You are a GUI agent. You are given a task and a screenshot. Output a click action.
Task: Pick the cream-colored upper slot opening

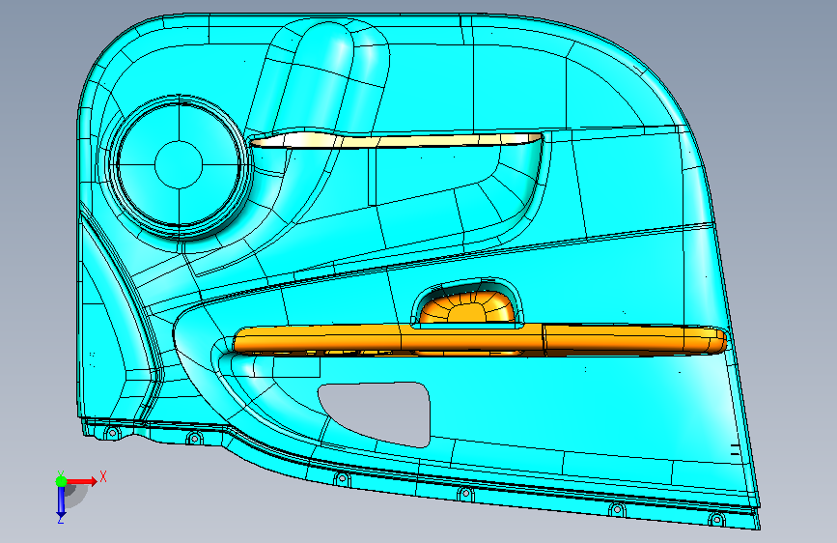pyautogui.click(x=396, y=140)
